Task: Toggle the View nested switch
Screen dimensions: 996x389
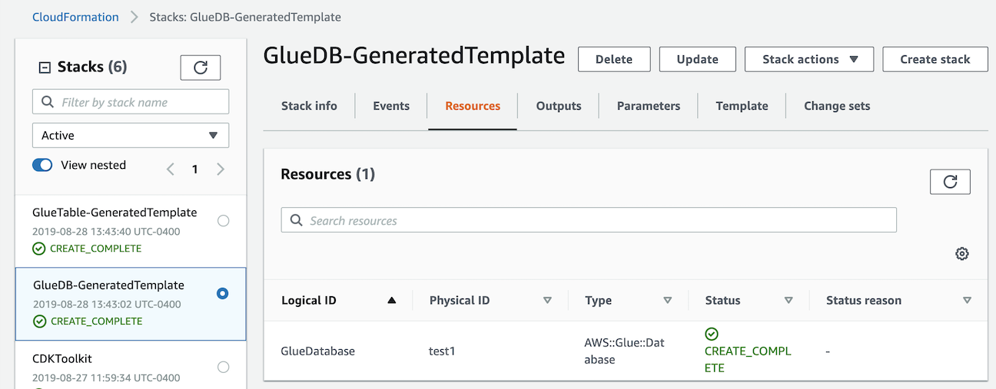Action: click(42, 165)
